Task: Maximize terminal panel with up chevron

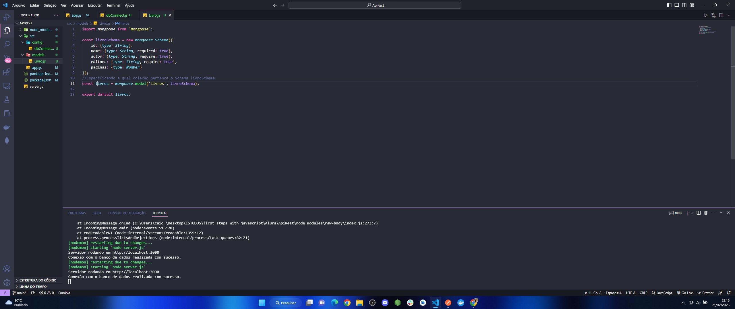Action: [x=721, y=213]
